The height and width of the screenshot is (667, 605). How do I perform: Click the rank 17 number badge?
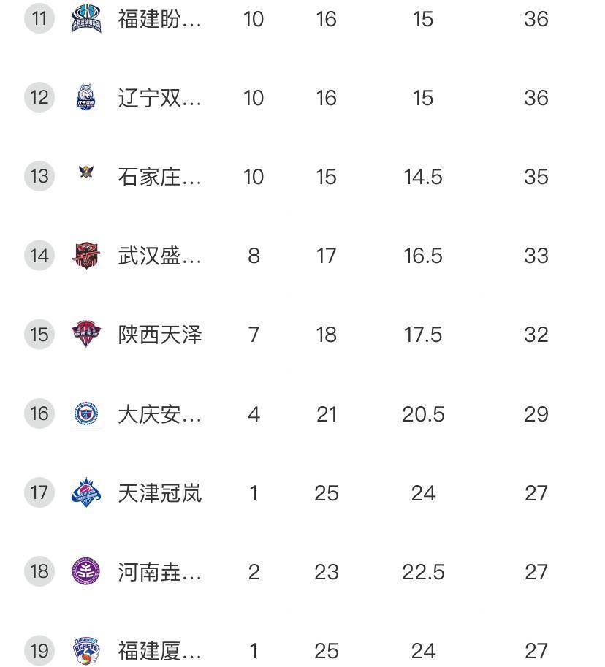click(x=39, y=493)
